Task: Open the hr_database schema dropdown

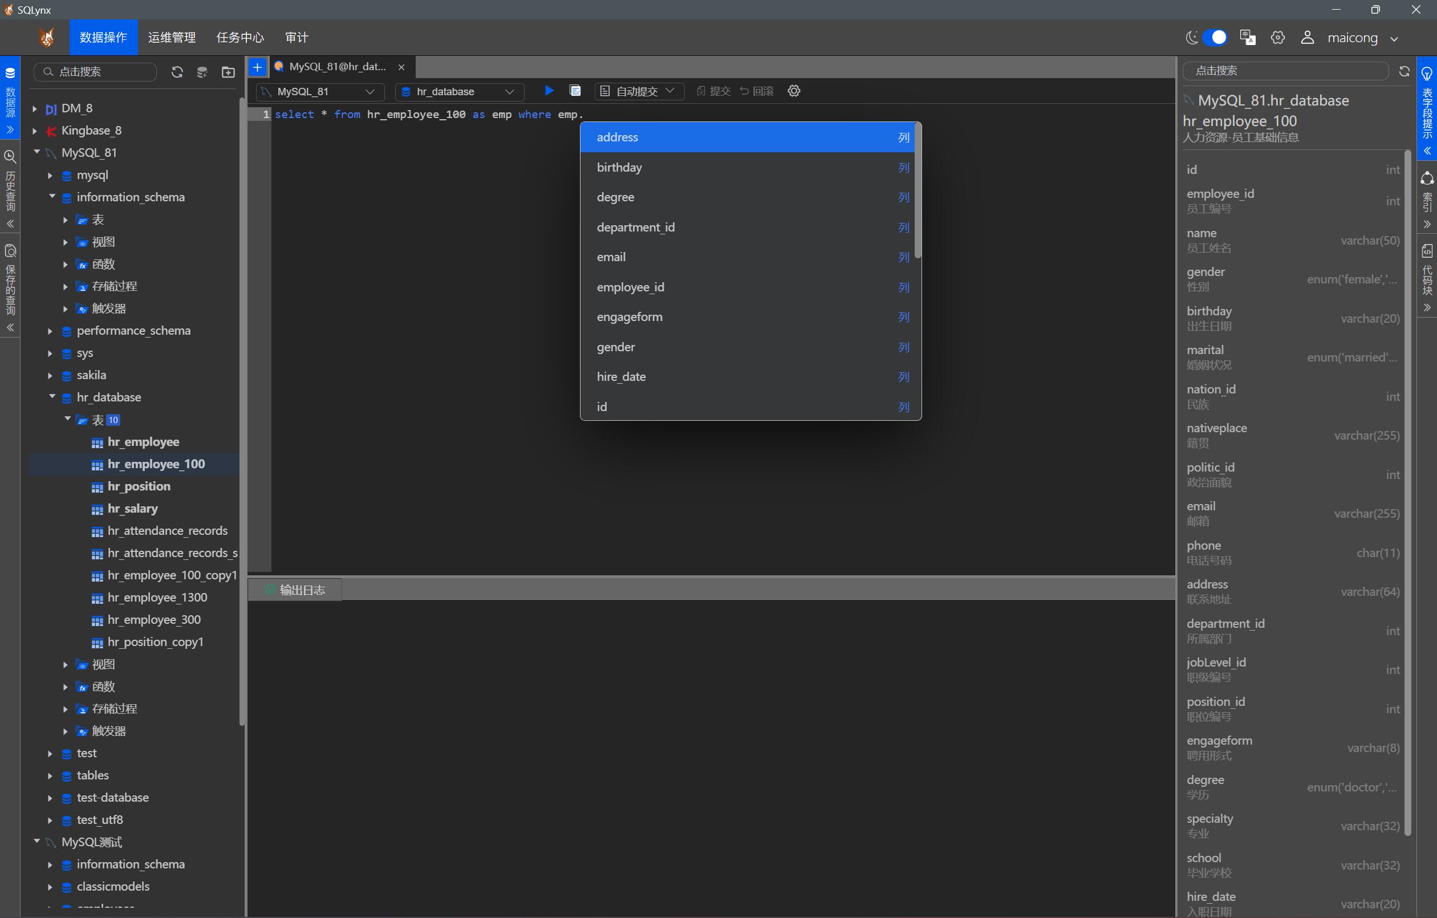Action: click(x=459, y=91)
